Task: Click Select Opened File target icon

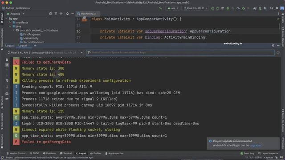Action: [50, 14]
